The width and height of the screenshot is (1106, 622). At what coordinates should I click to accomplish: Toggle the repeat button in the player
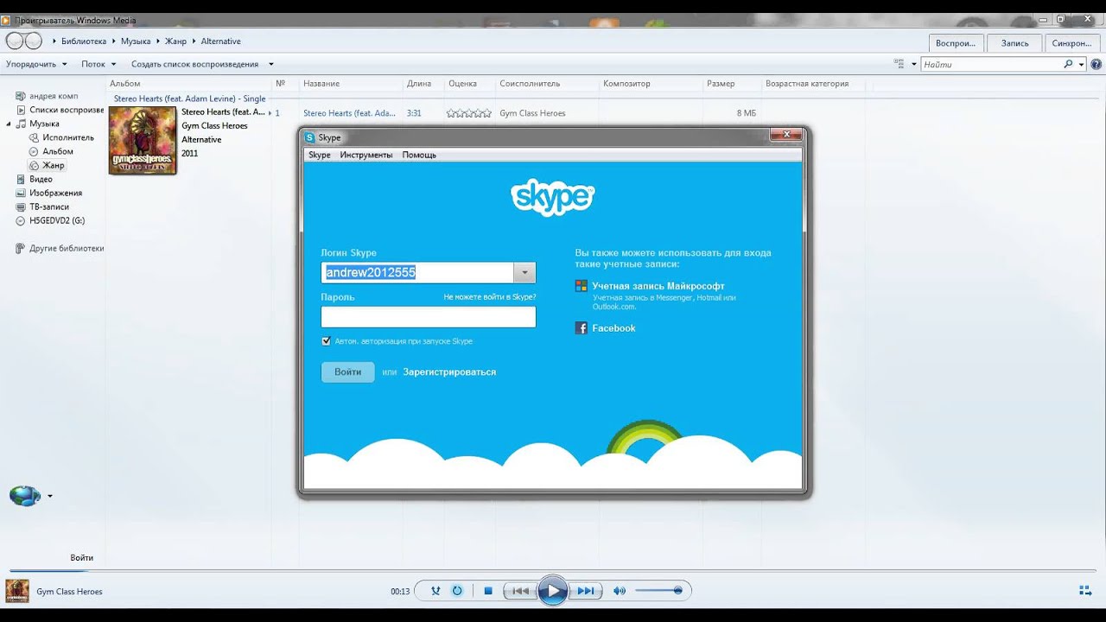tap(457, 591)
